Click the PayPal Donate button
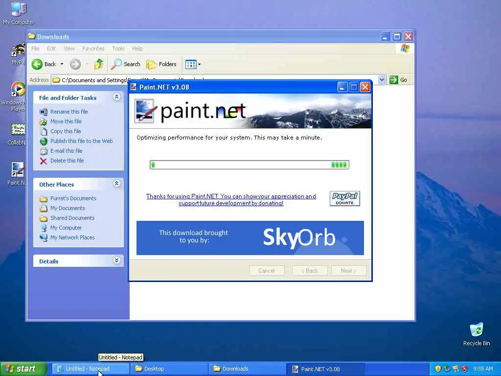This screenshot has height=376, width=501. [x=345, y=199]
